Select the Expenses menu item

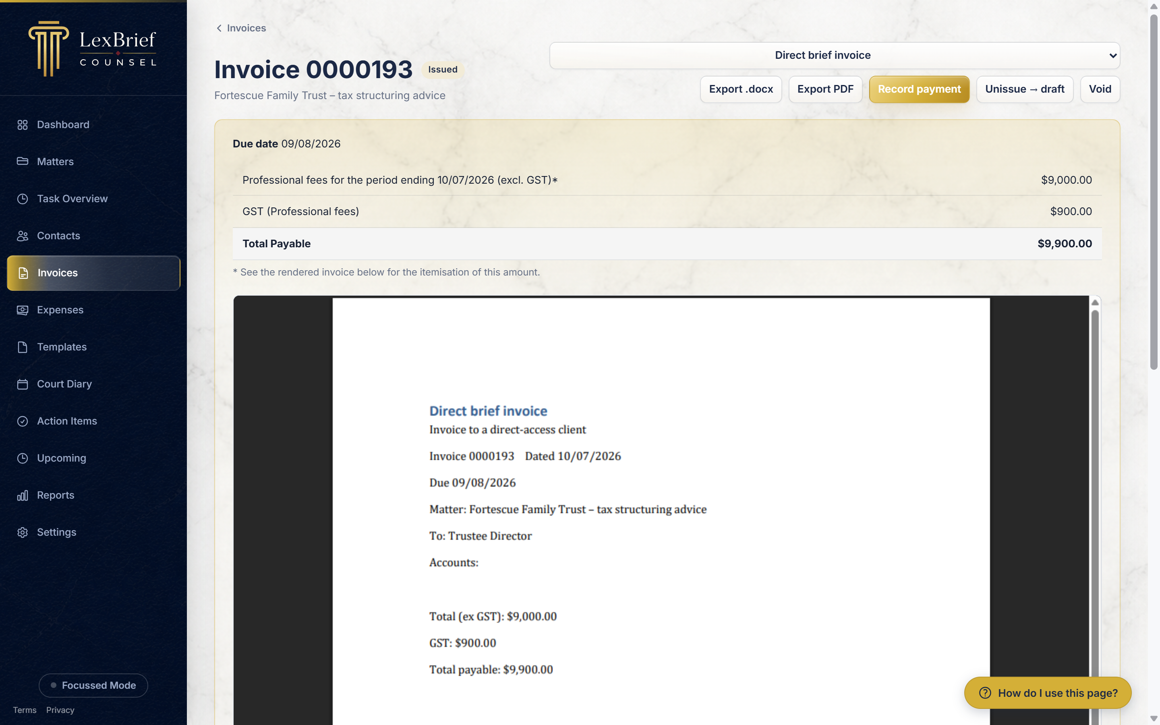(x=93, y=310)
